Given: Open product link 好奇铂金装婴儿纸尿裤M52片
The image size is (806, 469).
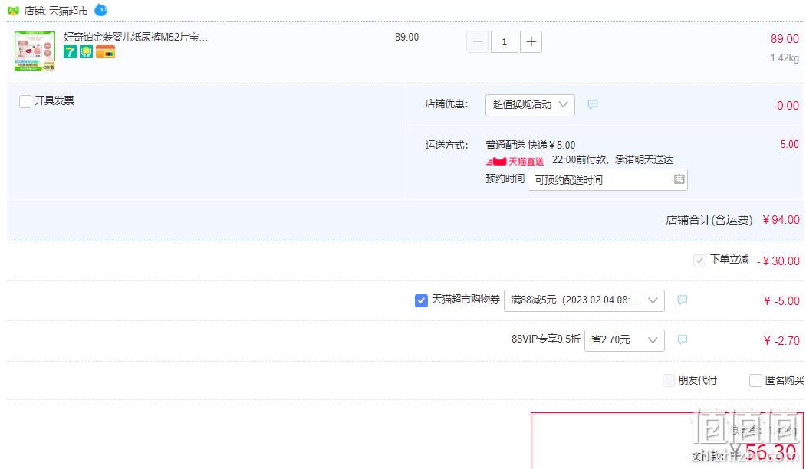Looking at the screenshot, I should (x=135, y=37).
